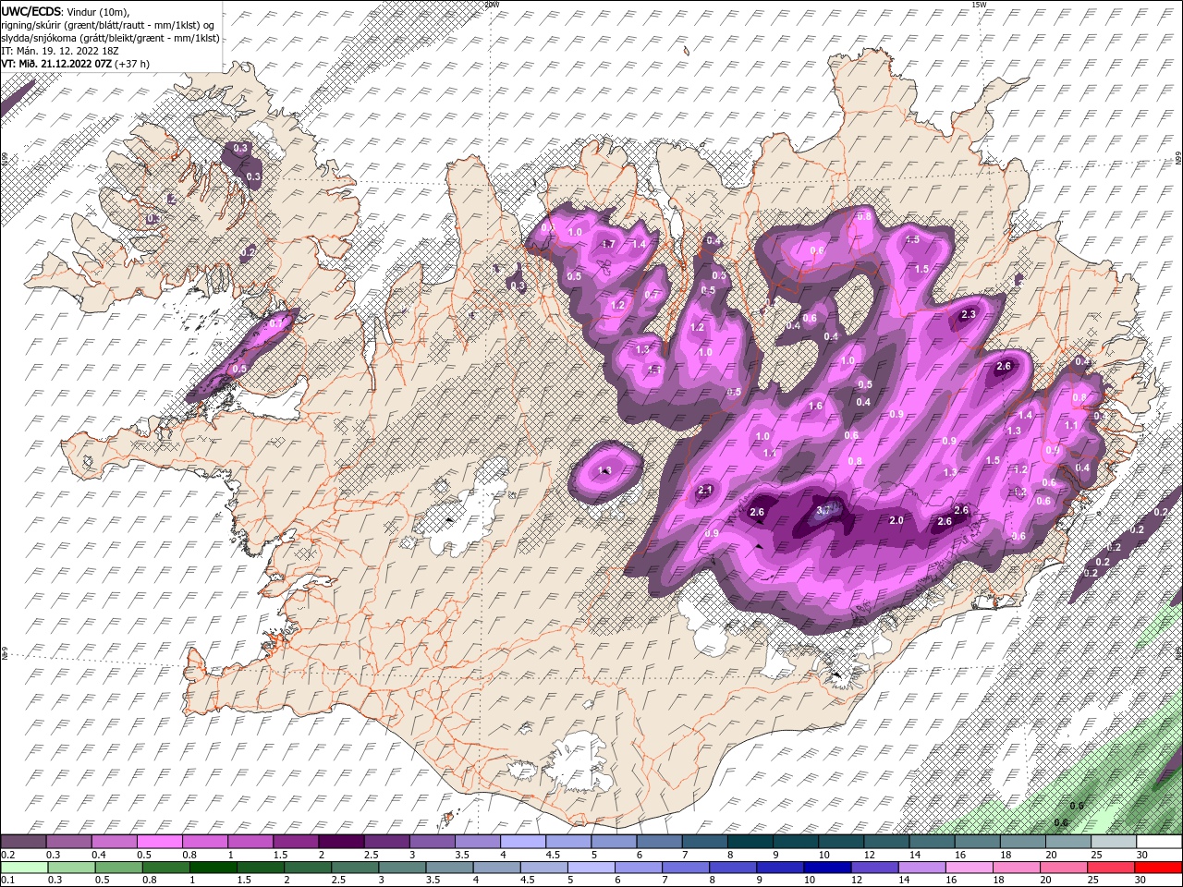Click the "slydda/snjókoma" description line
This screenshot has width=1183, height=887.
coord(110,37)
